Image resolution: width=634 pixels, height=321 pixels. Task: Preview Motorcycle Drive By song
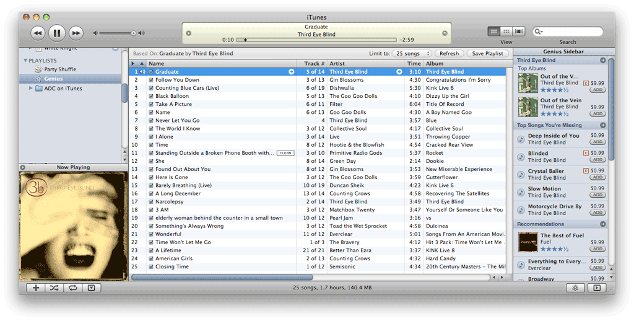coord(521,209)
